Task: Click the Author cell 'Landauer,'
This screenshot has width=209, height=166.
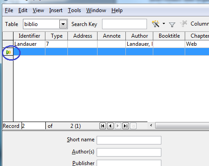Action: (139, 44)
